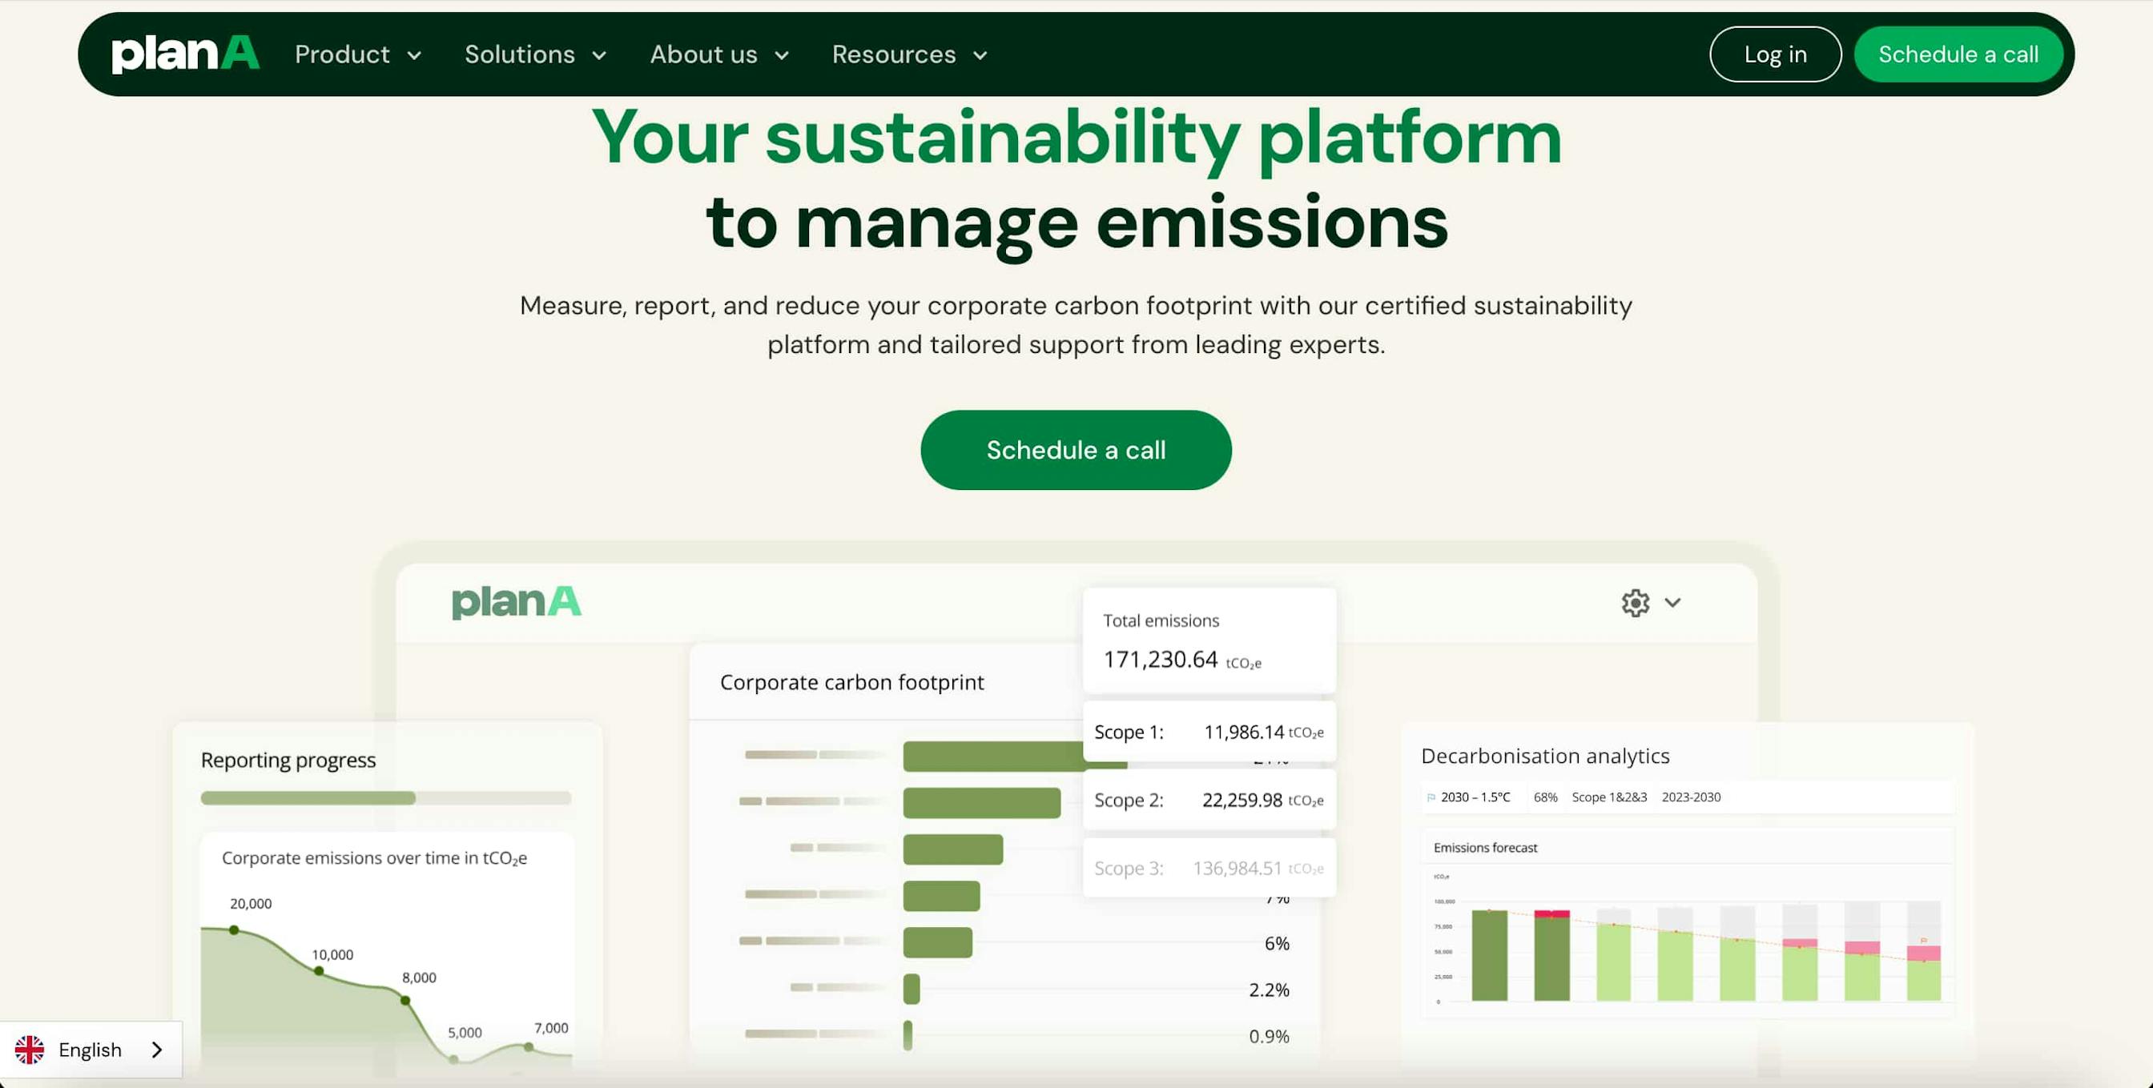The width and height of the screenshot is (2153, 1088).
Task: Select the Scope 2 emissions row
Action: tap(1209, 800)
